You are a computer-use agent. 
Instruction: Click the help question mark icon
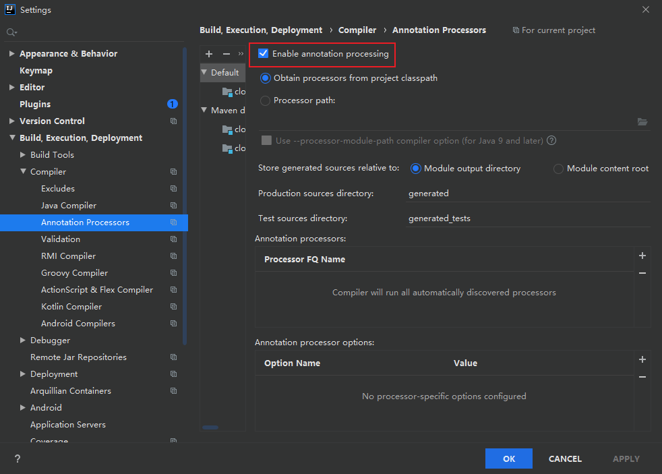18,458
